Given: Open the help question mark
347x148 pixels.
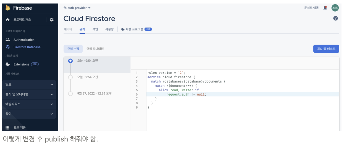Looking at the screenshot, I should (x=335, y=18).
